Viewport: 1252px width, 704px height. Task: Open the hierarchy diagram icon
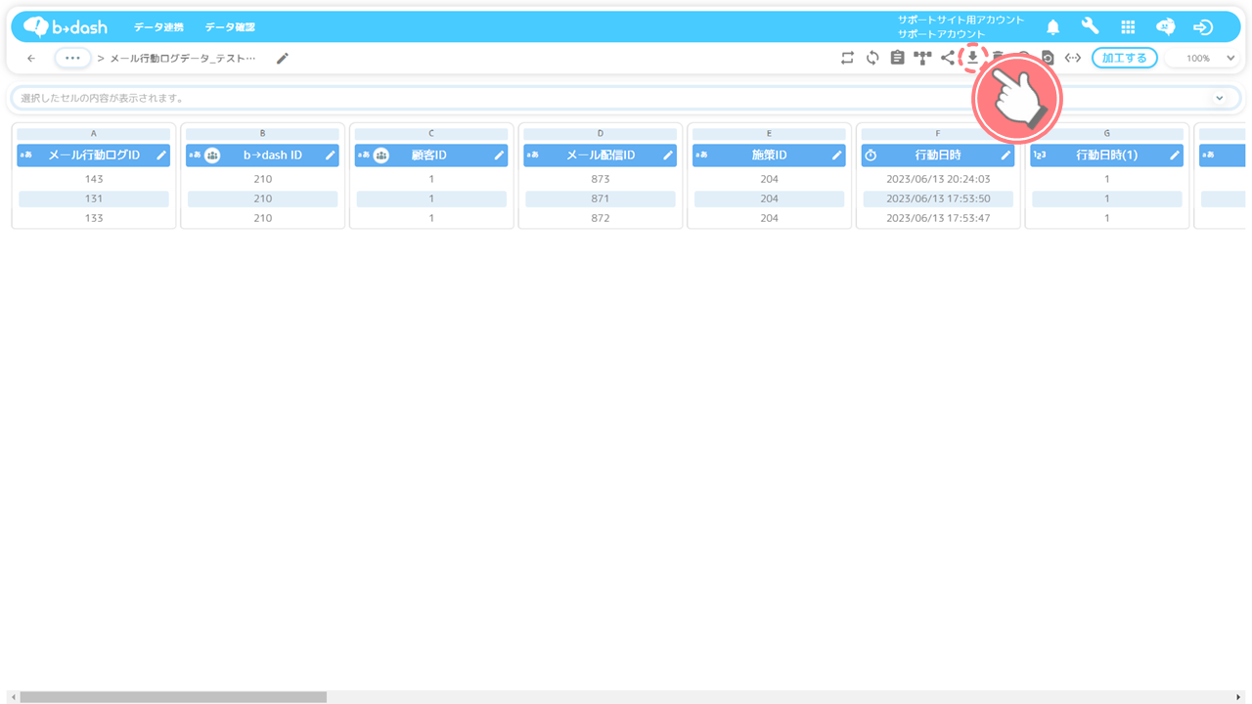point(922,58)
